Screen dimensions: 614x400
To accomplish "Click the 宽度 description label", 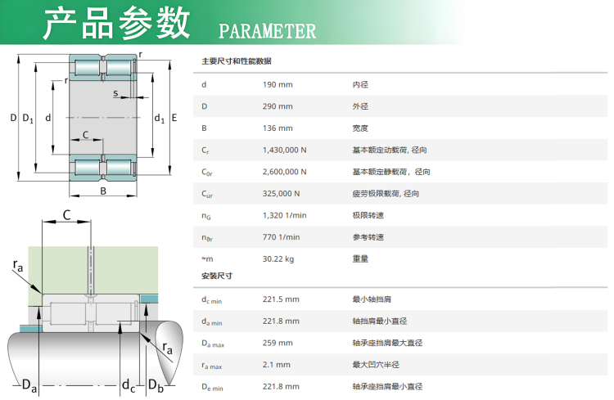I will pos(360,128).
